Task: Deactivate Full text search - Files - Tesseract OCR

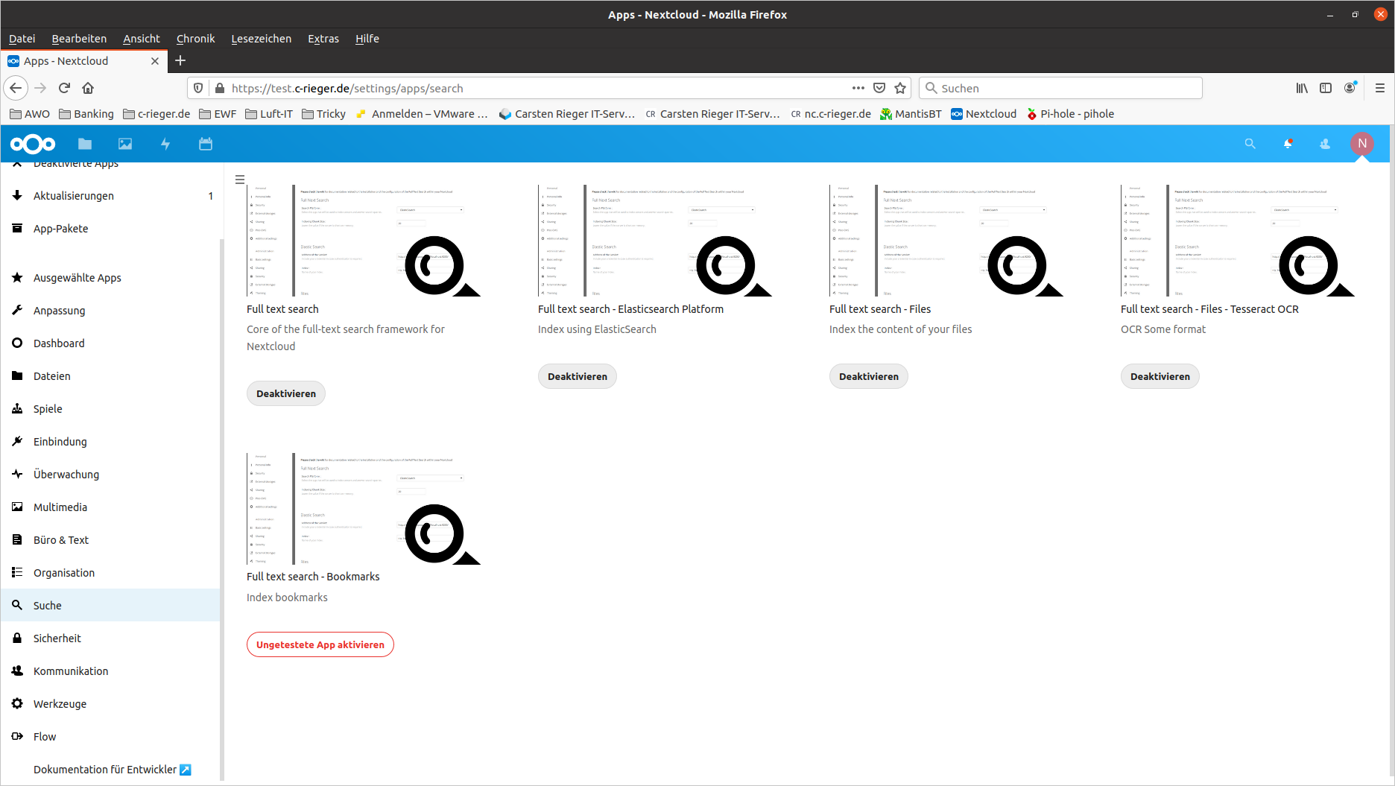Action: coord(1160,376)
